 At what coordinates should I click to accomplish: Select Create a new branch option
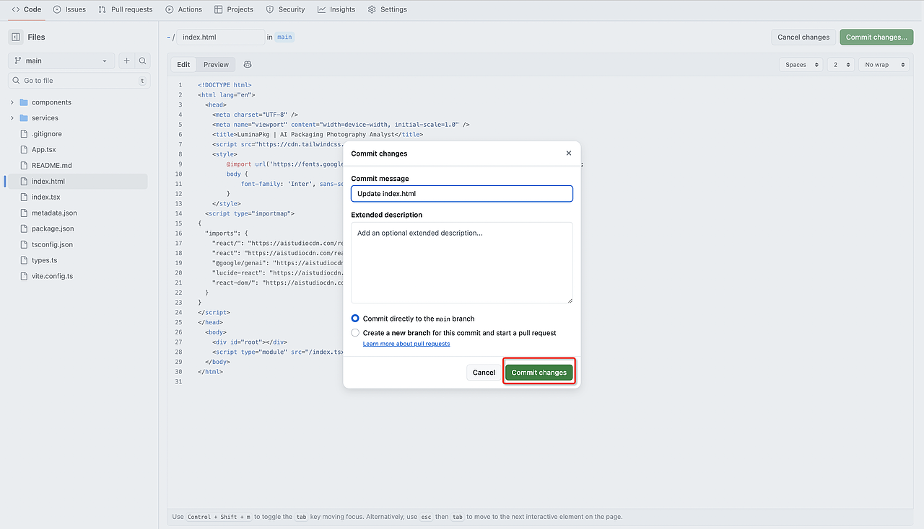[355, 333]
